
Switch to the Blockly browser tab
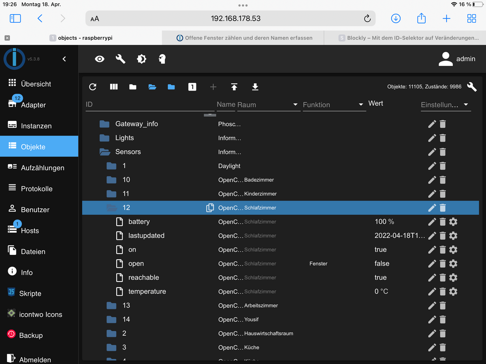[x=405, y=38]
